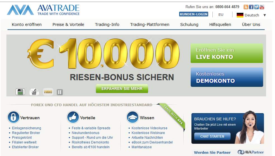Open the Kostenlose Videokurse link

pyautogui.click(x=150, y=128)
